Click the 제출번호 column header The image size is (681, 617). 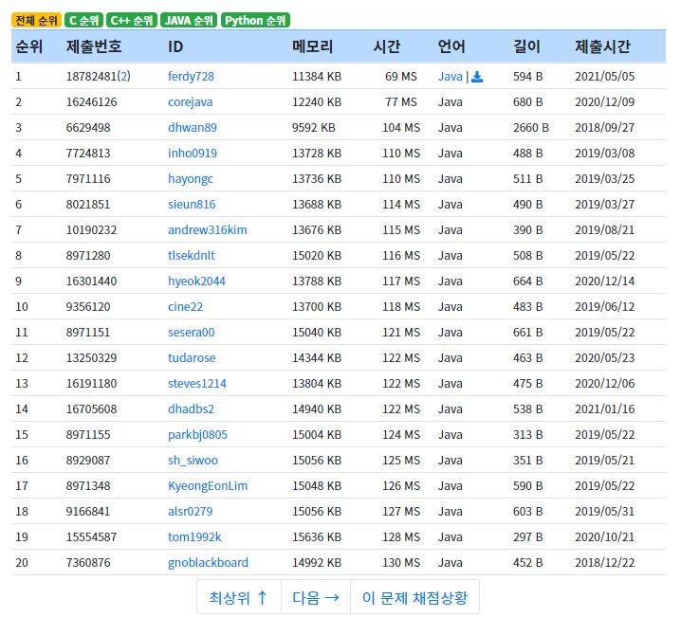[x=94, y=46]
